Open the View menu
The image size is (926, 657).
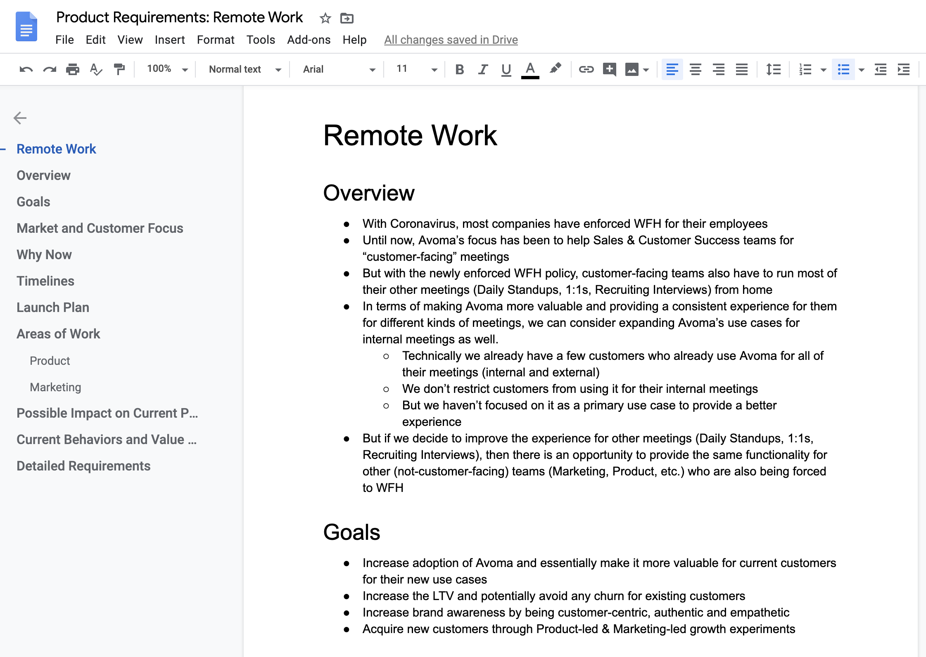130,40
